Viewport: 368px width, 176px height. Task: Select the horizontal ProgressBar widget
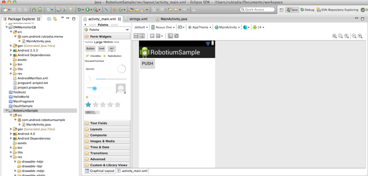click(x=111, y=79)
